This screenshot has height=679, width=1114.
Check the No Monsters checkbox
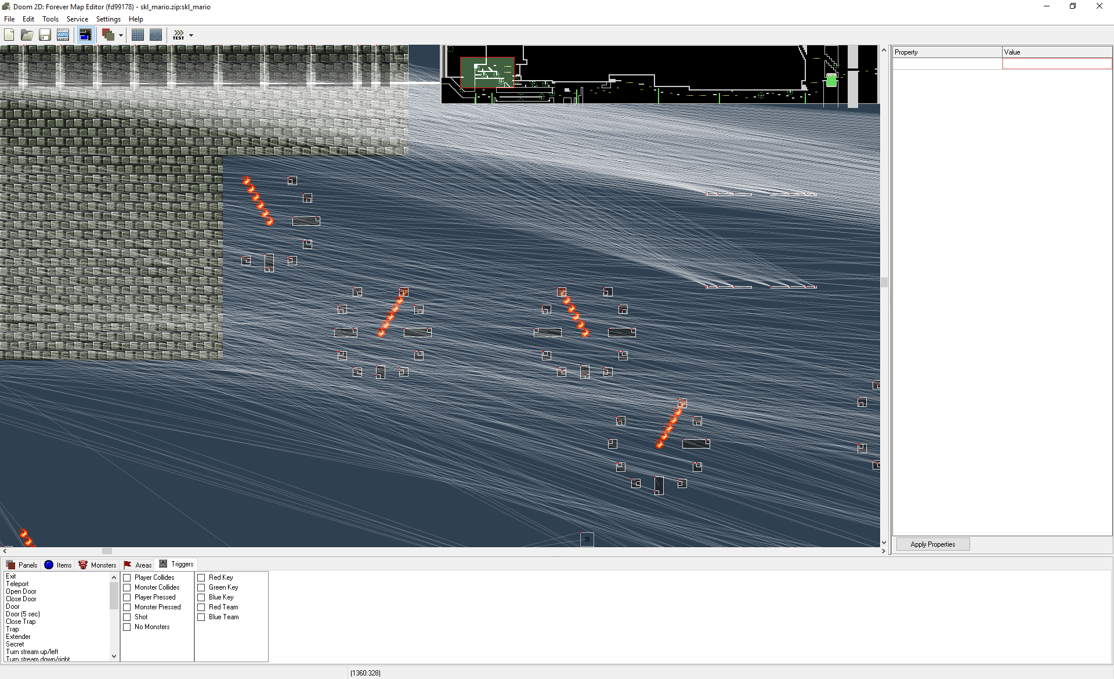127,627
